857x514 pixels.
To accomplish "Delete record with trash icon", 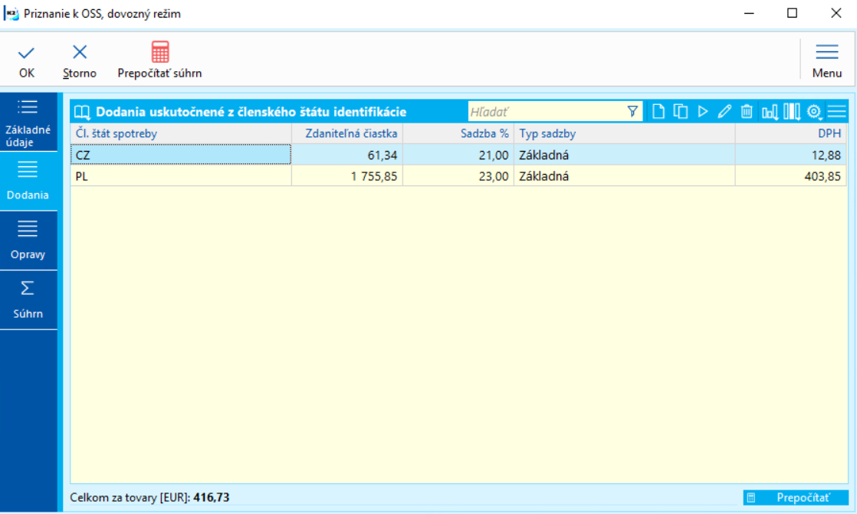I will [x=747, y=111].
